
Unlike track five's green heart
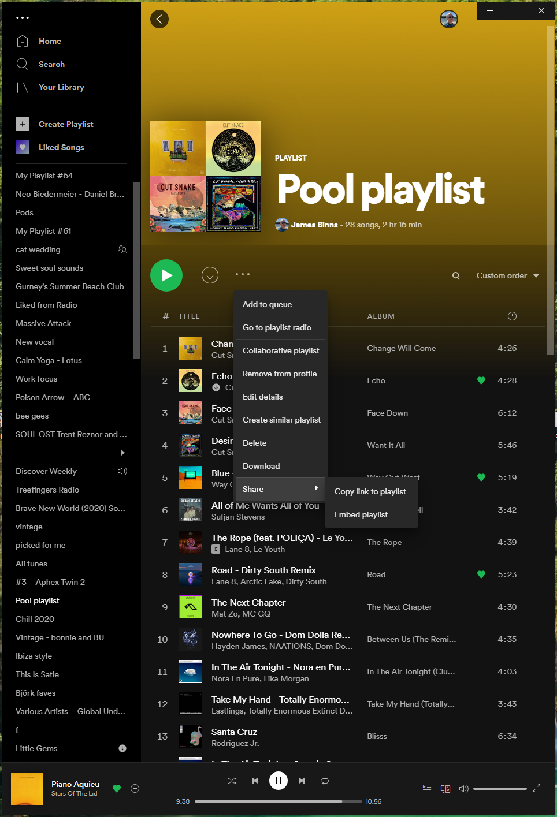[481, 477]
